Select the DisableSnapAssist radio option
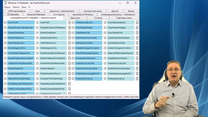The height and width of the screenshot is (117, 208). click(5, 69)
